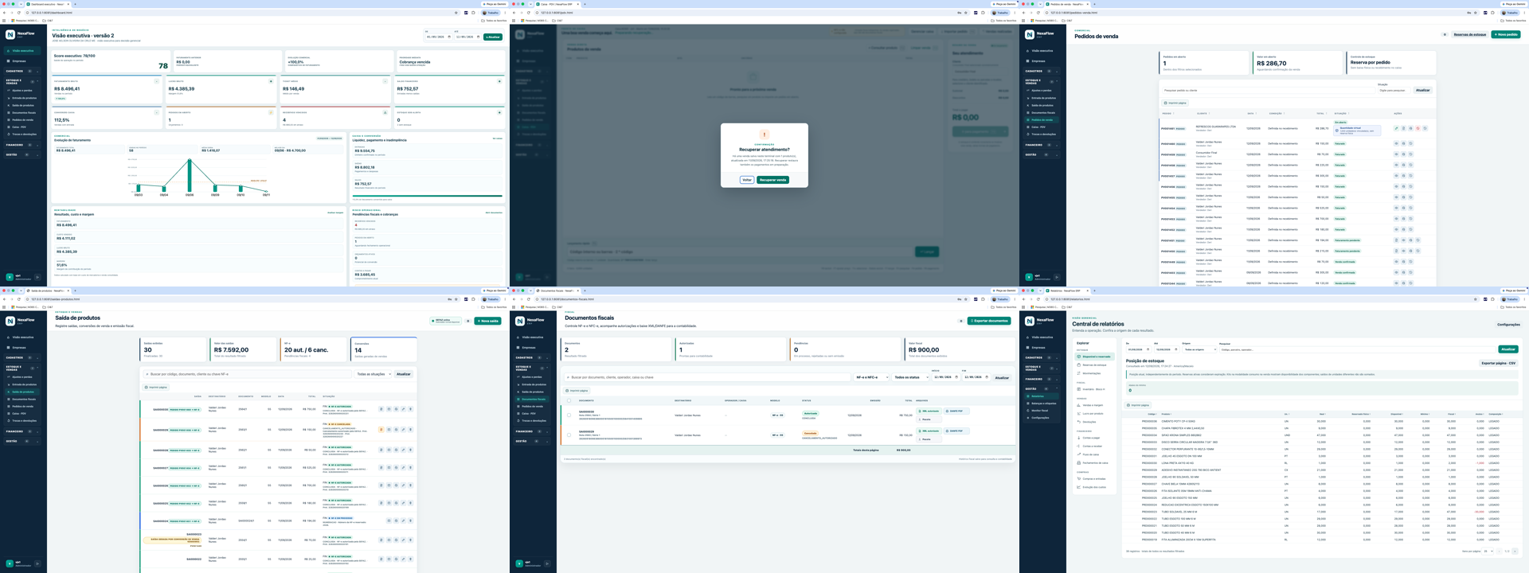Bookmark the dashboard.html page with the star
Viewport: 1529px width, 573px height.
click(x=456, y=13)
